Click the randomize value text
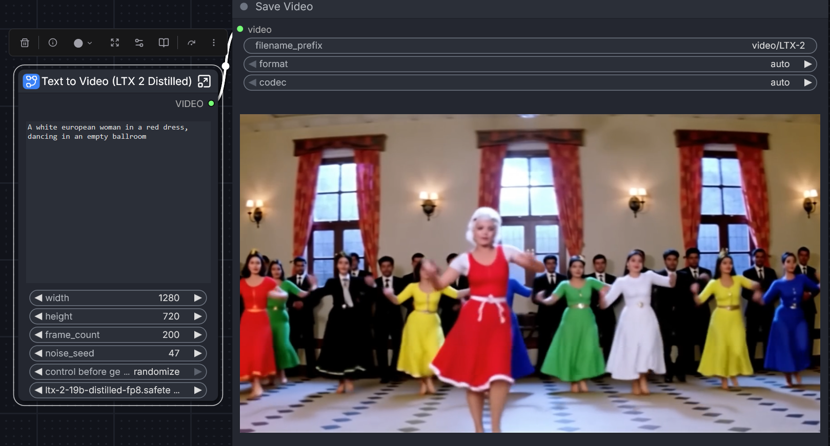This screenshot has height=446, width=830. [x=156, y=372]
